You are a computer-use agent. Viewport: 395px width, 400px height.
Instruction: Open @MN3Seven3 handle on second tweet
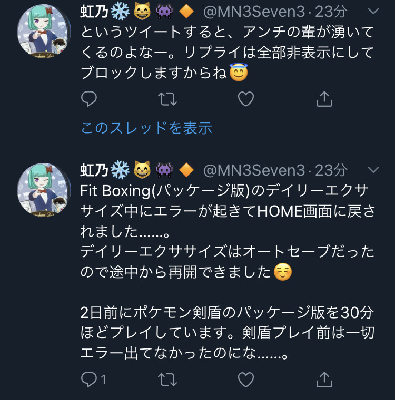click(x=254, y=170)
